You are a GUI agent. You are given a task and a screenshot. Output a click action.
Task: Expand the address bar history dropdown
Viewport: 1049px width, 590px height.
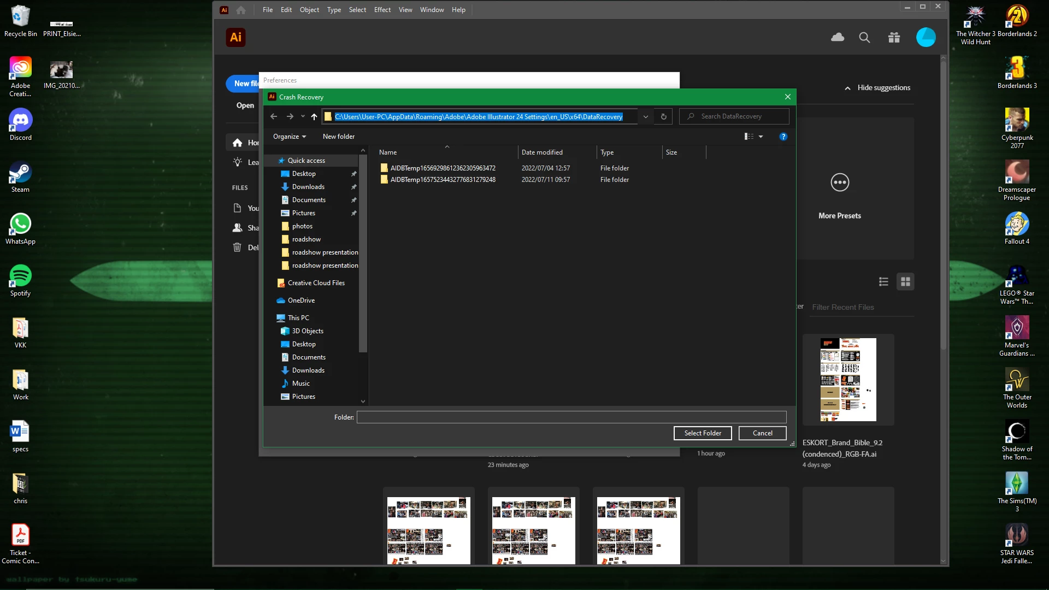tap(645, 116)
